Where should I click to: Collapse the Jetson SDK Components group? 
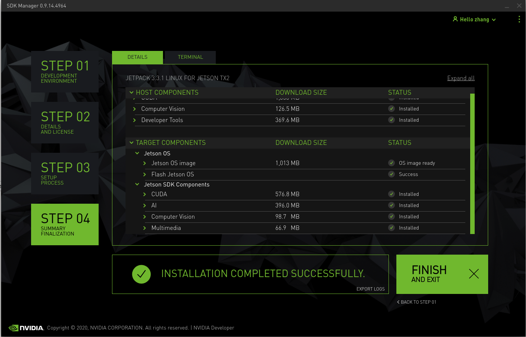137,184
